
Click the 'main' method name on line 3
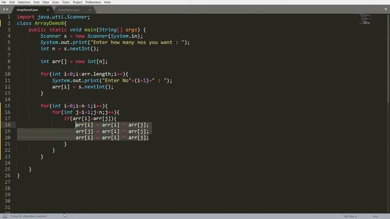[90, 30]
